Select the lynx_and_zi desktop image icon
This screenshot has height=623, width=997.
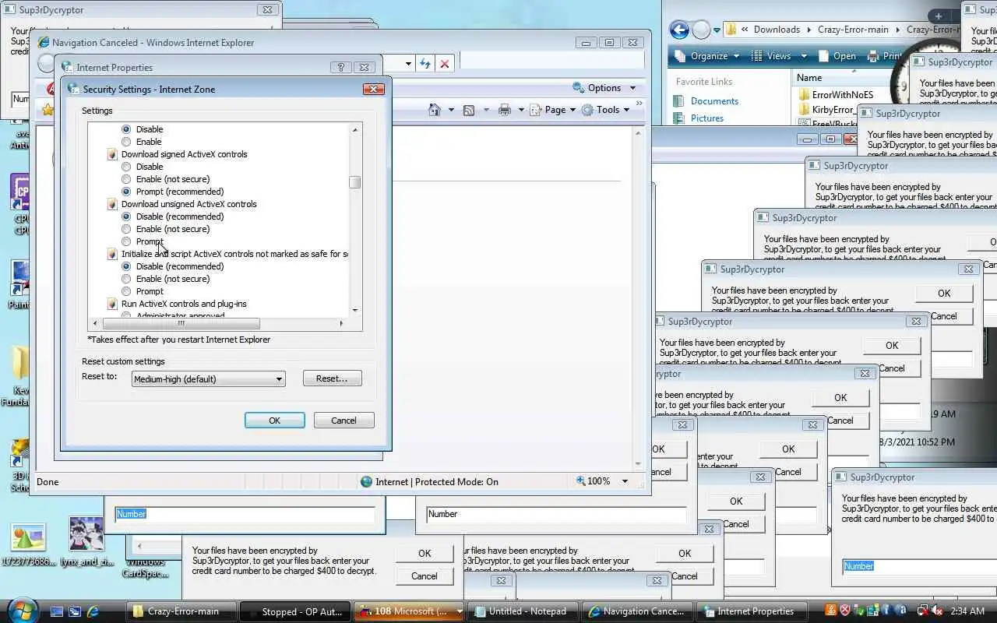86,534
